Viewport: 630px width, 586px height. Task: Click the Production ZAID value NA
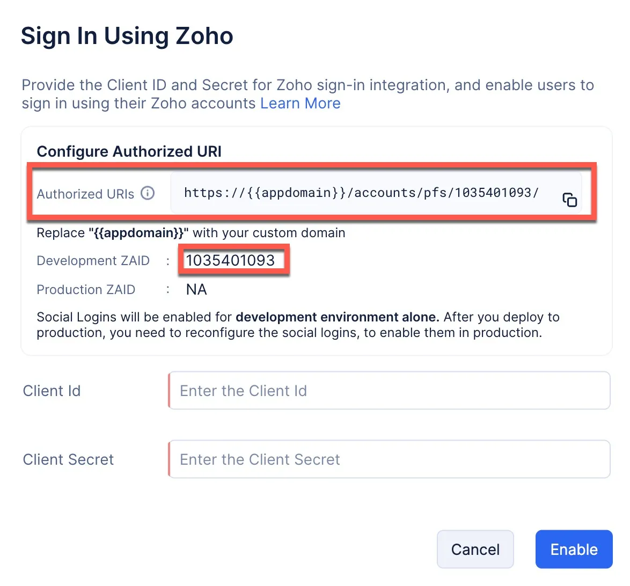(196, 290)
